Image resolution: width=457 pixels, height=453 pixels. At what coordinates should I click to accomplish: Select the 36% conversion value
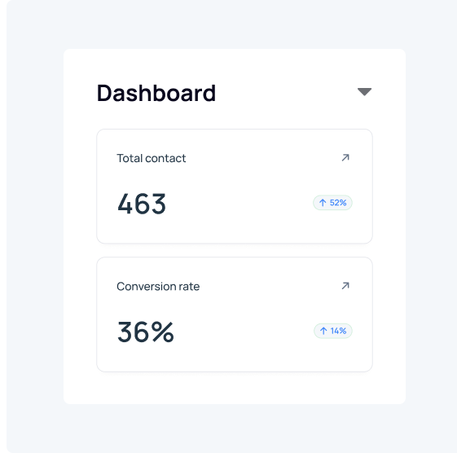[x=146, y=332]
